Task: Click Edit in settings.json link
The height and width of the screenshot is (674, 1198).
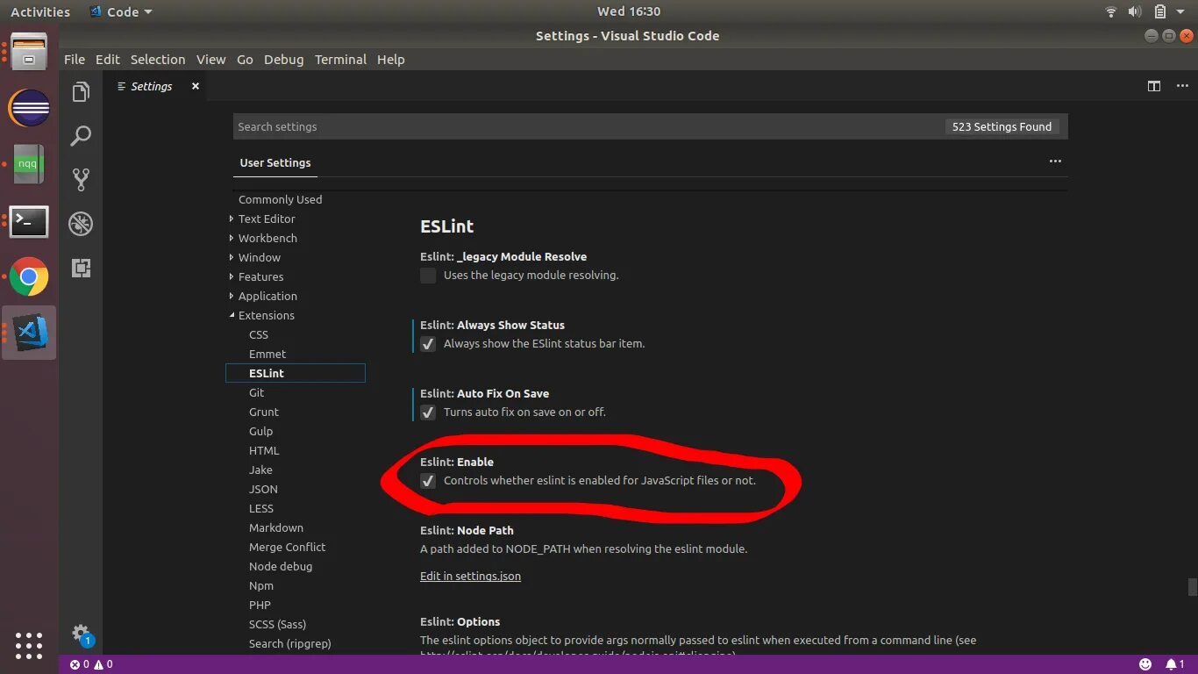Action: tap(470, 577)
